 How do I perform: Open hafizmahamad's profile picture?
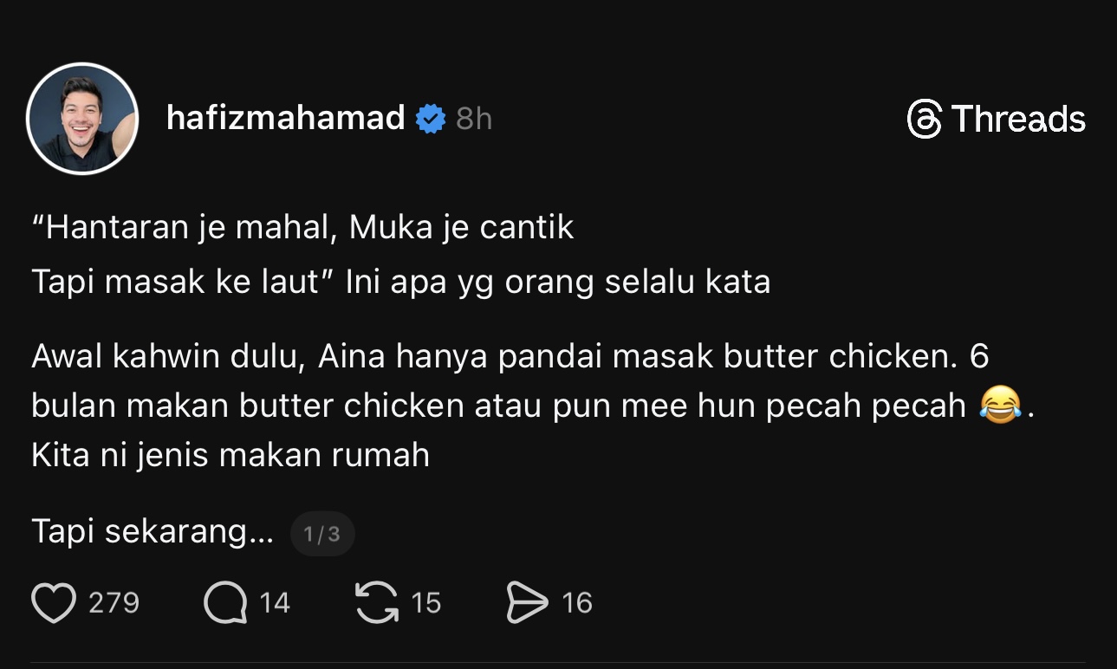point(82,119)
